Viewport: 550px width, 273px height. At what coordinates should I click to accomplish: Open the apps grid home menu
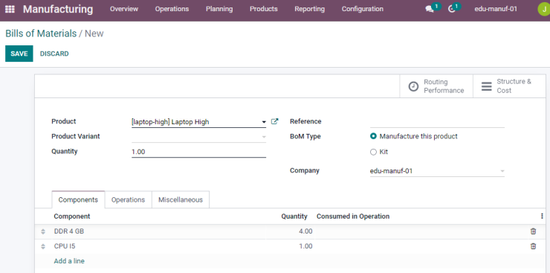(x=10, y=9)
